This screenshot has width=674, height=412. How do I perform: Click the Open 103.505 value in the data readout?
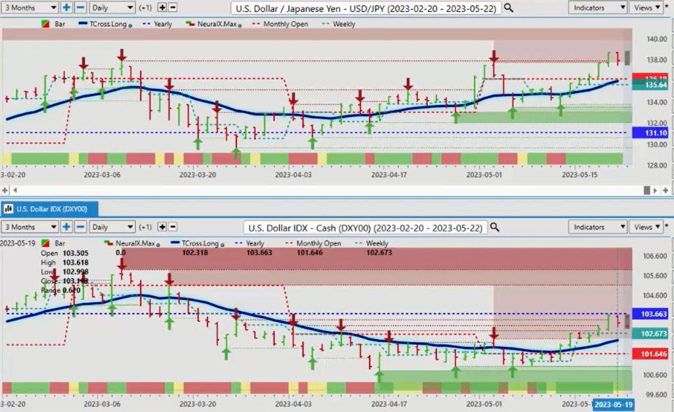[75, 253]
